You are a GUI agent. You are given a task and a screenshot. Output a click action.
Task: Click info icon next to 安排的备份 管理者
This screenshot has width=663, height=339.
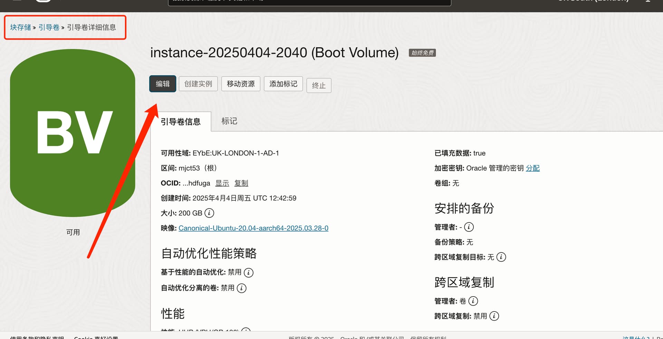(x=469, y=227)
